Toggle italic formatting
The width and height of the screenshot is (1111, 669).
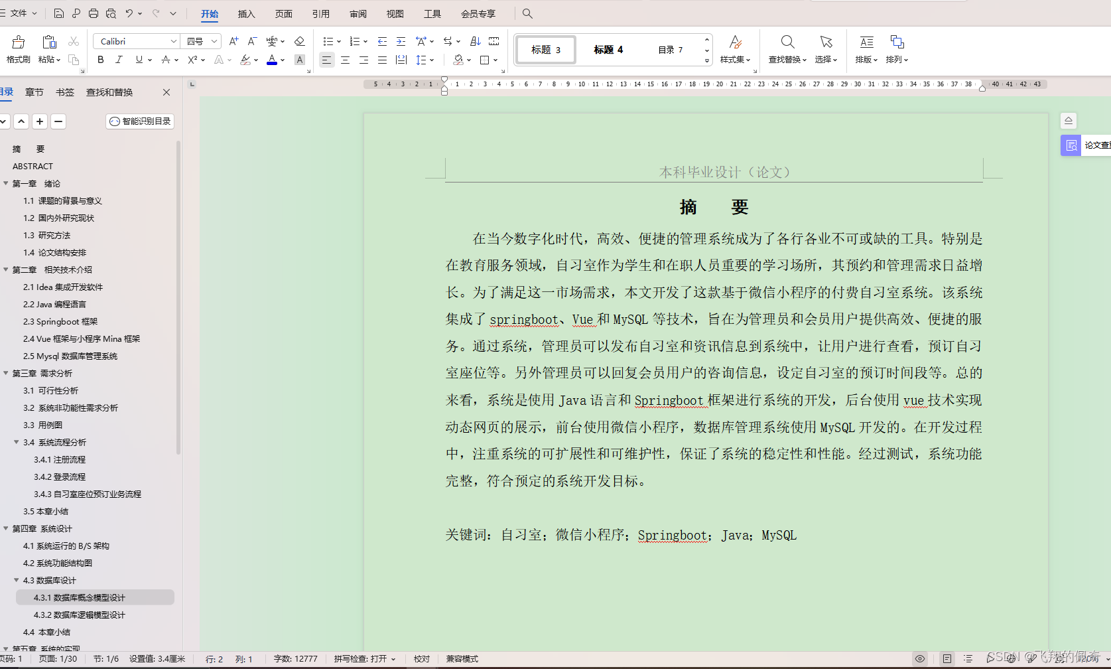119,60
